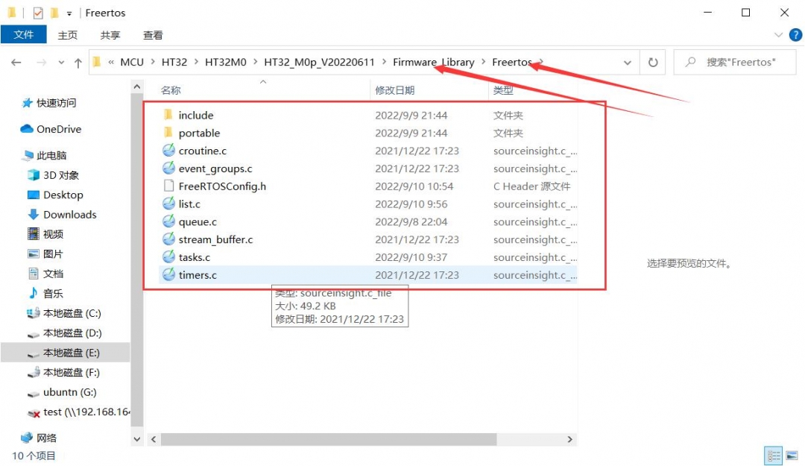
Task: Open the 查看 ribbon tab
Action: coord(153,35)
